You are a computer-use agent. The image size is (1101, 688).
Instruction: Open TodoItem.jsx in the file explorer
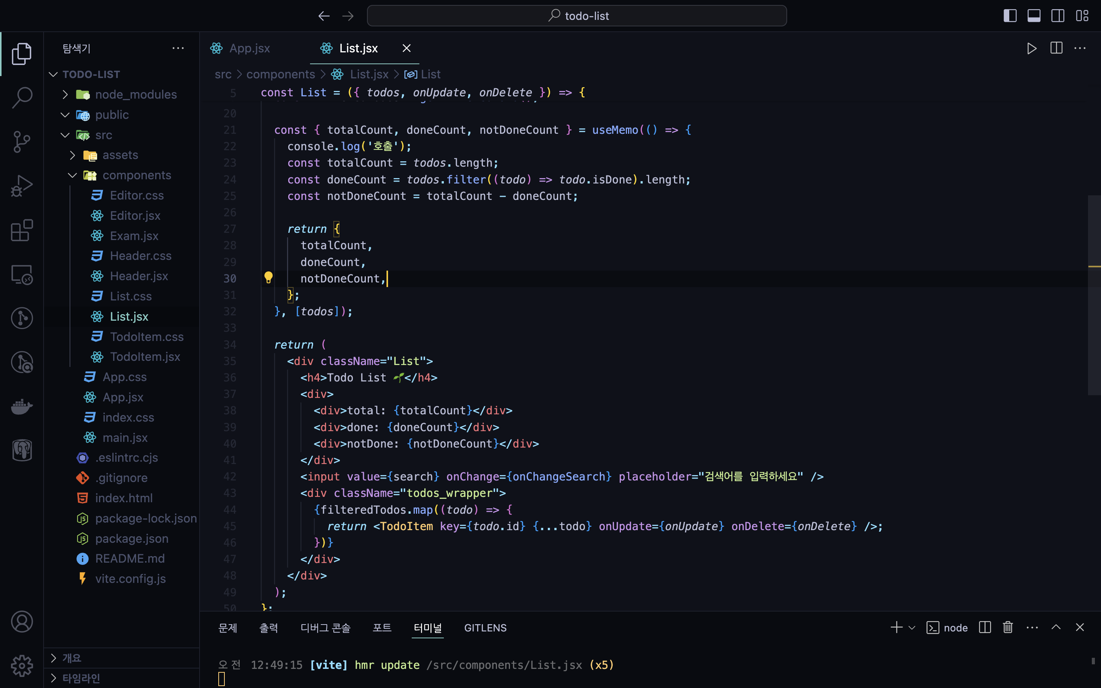click(145, 357)
